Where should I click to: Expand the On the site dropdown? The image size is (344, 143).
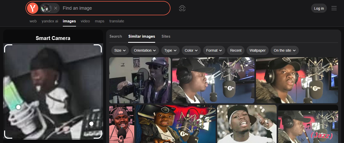coord(285,50)
